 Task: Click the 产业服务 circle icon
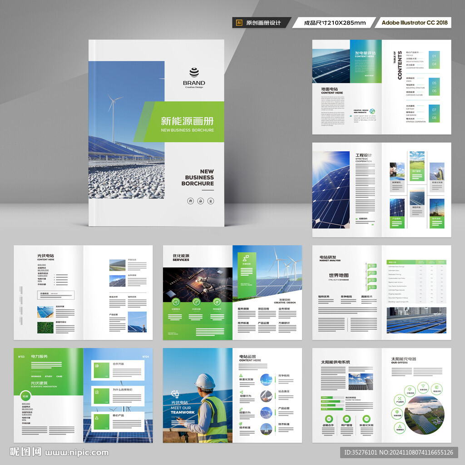pyautogui.click(x=400, y=400)
